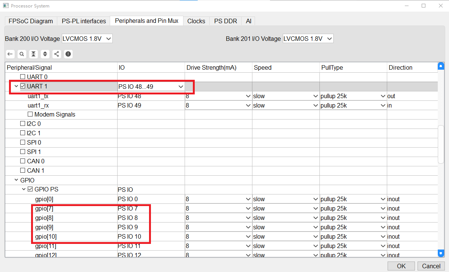Screen dimensions: 449x272
Task: Collapse the UART 1 tree node
Action: pos(16,86)
